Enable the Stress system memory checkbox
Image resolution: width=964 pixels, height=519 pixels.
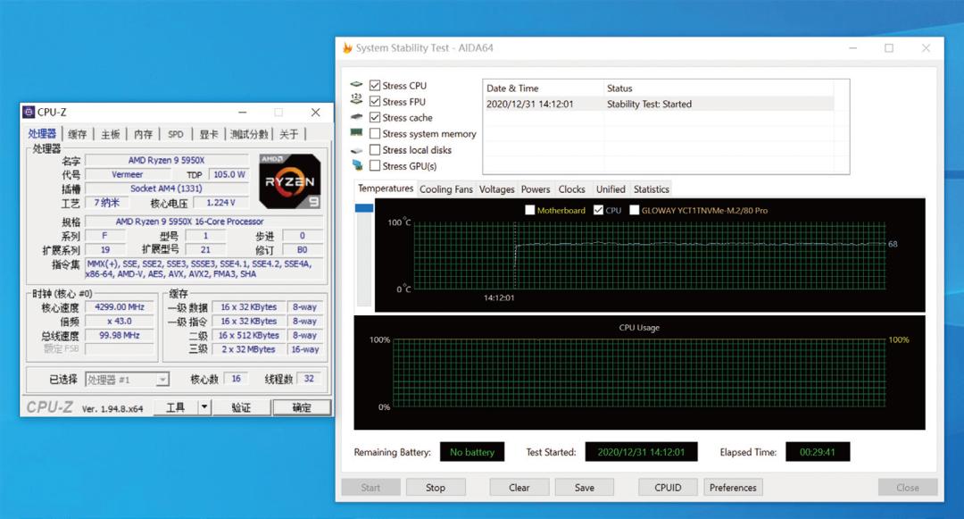point(375,134)
